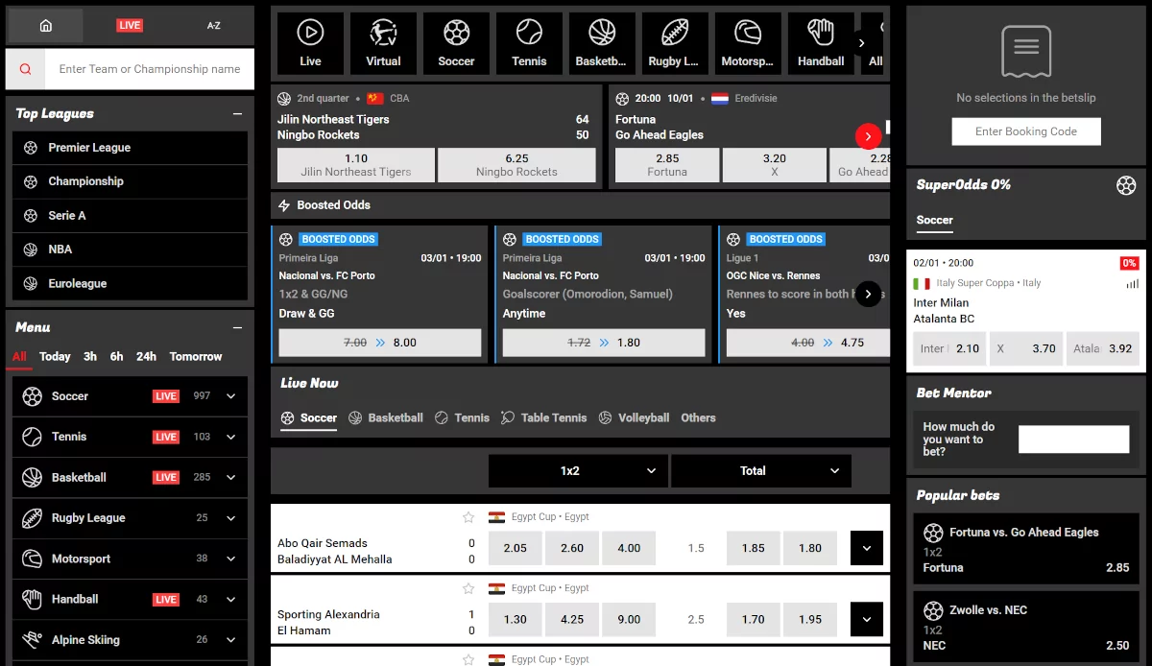
Task: Open the Total market dropdown
Action: 761,471
